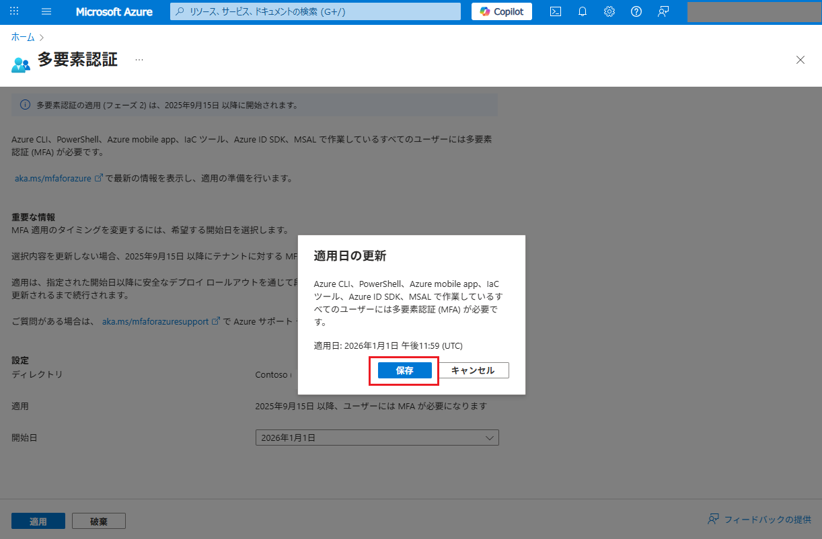Open the ellipsis menu next to 多要素認証
The image size is (822, 539).
click(x=139, y=60)
